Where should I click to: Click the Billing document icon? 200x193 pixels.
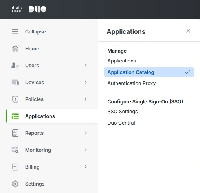15,167
